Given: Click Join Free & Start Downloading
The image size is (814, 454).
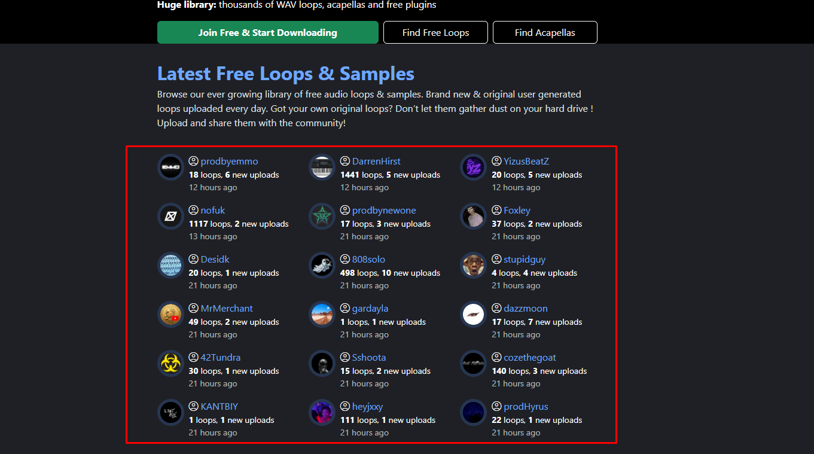Looking at the screenshot, I should (267, 32).
